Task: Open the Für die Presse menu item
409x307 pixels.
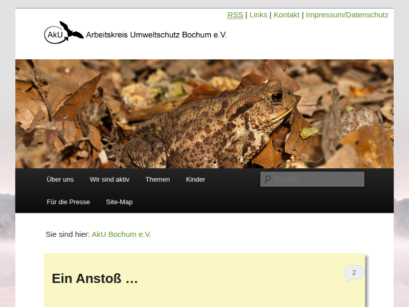Action: point(69,202)
